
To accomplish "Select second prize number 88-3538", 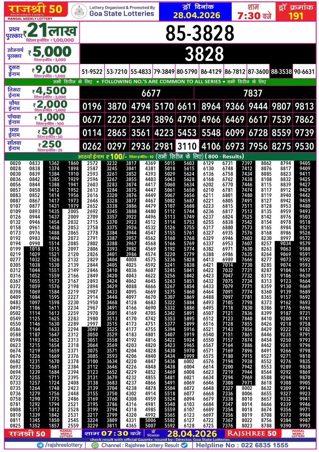I will (281, 72).
